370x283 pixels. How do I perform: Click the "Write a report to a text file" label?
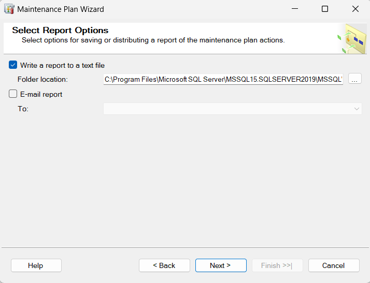pos(62,65)
